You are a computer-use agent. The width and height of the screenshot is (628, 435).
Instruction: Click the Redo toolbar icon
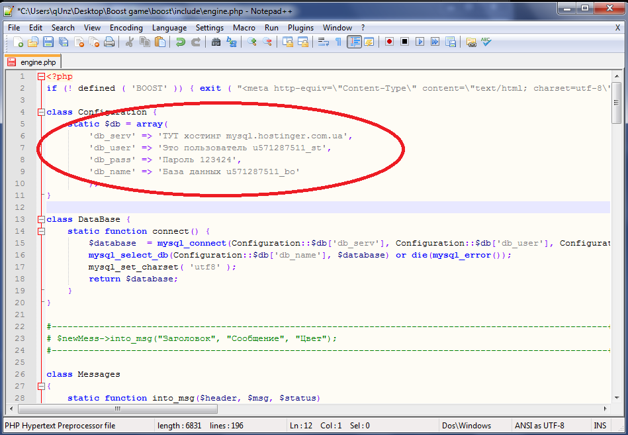click(195, 42)
